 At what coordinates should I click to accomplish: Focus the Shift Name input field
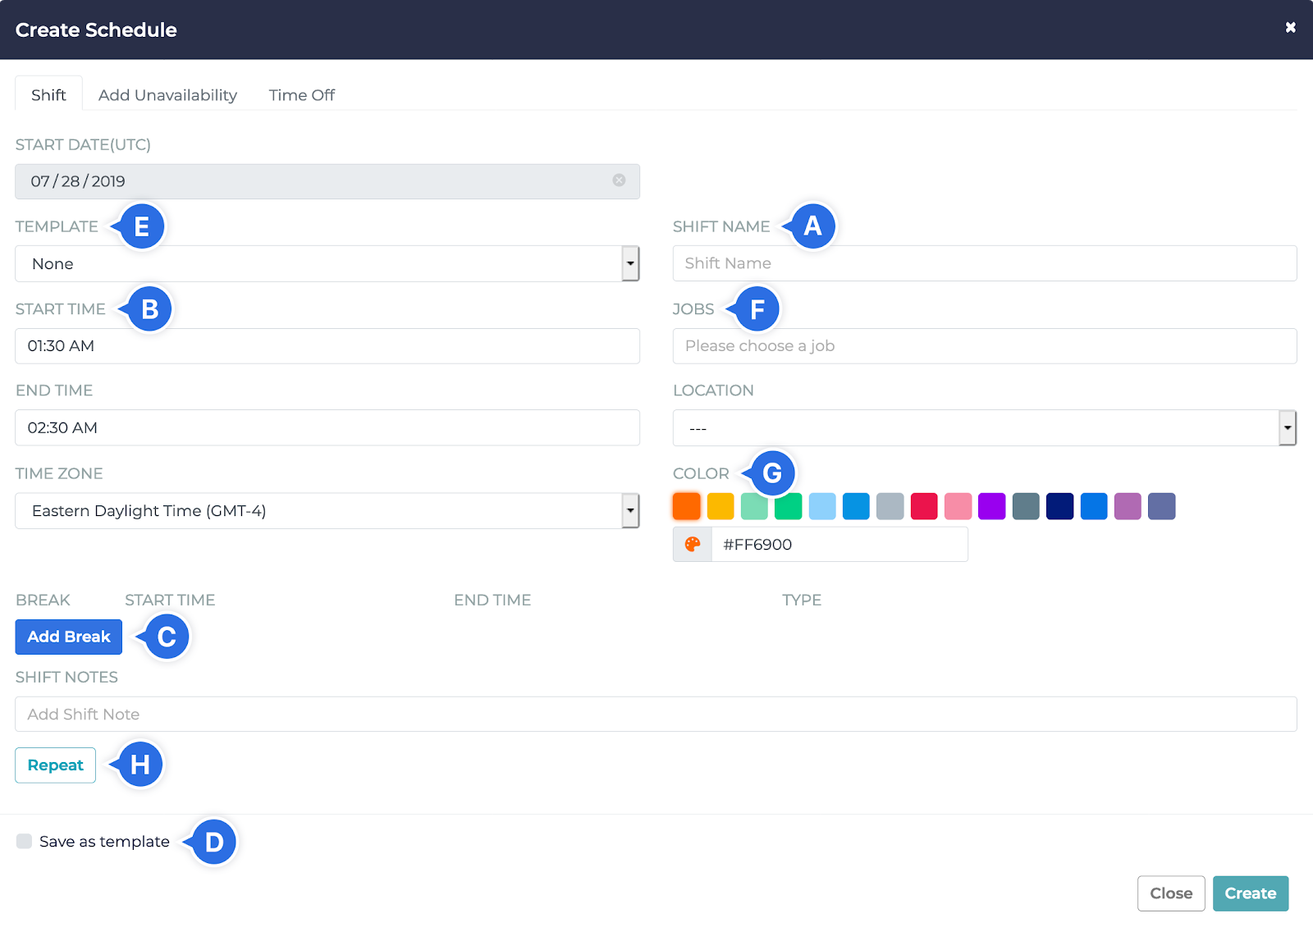point(984,263)
